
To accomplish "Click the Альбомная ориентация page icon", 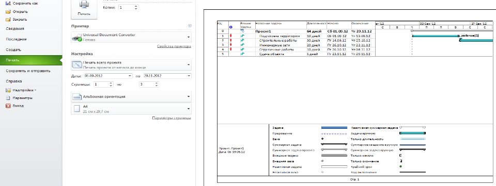I will point(77,97).
